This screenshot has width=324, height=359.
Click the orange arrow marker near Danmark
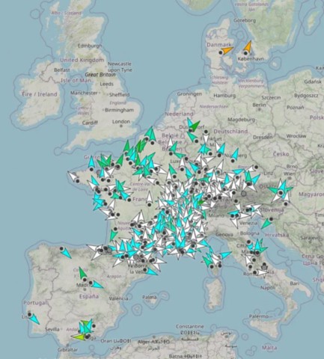pos(227,50)
